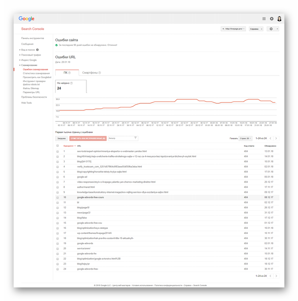This screenshot has width=298, height=301.
Task: Open URL verify_trustscam row 4
Action: click(x=109, y=166)
